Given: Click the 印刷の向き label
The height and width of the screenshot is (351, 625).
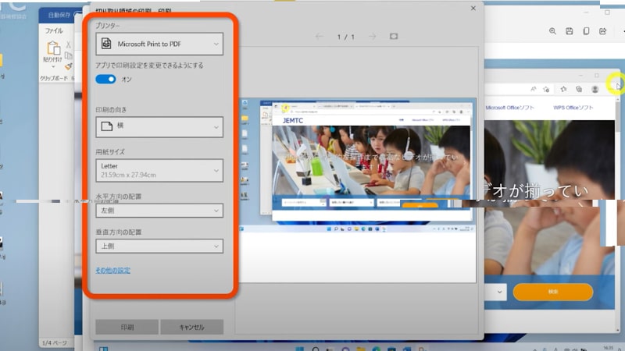Looking at the screenshot, I should 111,109.
